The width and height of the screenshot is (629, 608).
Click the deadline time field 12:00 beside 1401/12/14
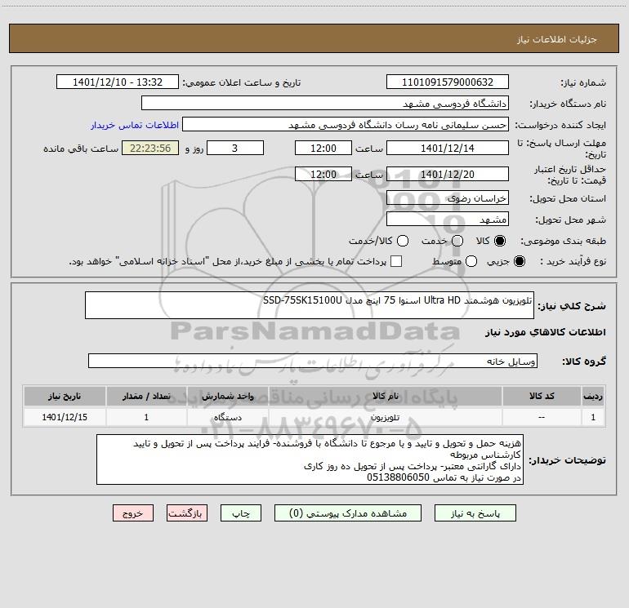click(323, 148)
